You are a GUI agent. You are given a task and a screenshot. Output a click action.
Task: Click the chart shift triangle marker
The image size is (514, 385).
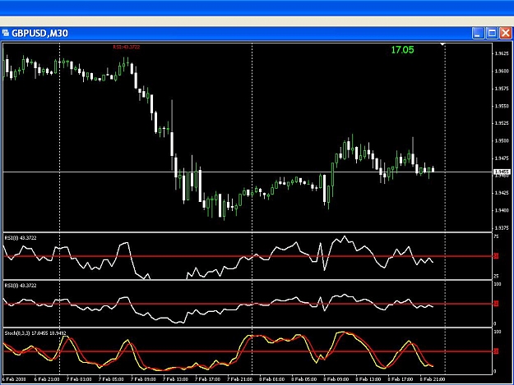pos(442,44)
